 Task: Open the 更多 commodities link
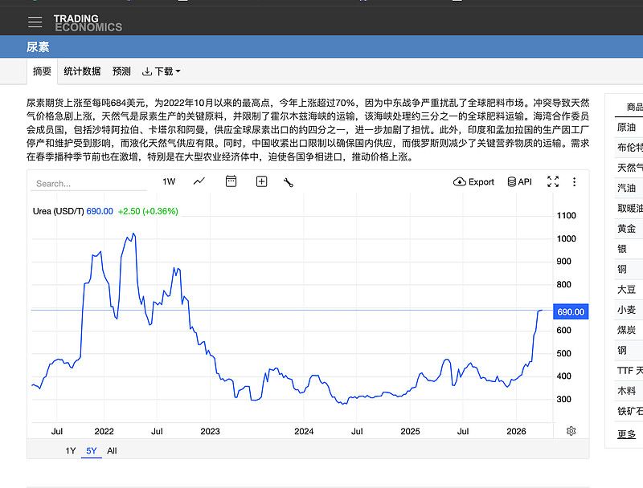tap(626, 434)
